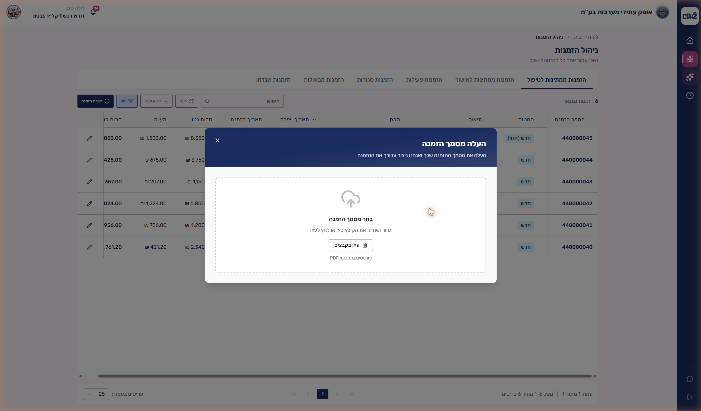Click the first page double-chevron button
The width and height of the screenshot is (701, 411).
click(x=351, y=394)
